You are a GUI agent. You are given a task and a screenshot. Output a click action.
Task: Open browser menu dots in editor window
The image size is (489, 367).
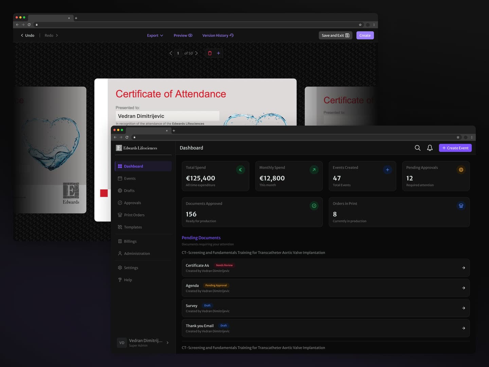pyautogui.click(x=374, y=25)
